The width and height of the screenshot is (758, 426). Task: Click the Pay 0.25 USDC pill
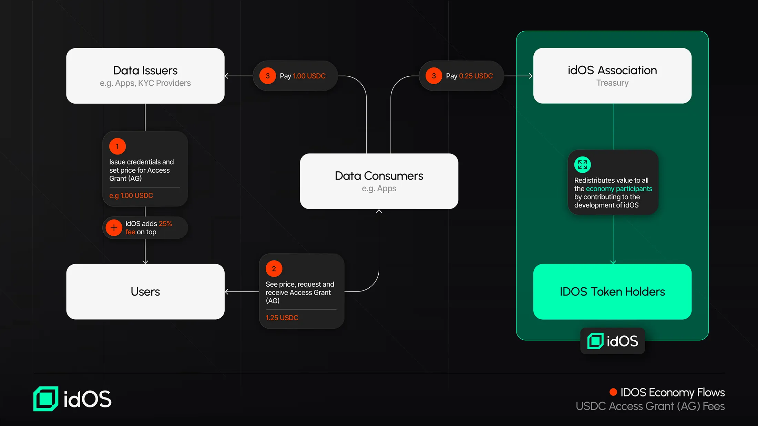(x=469, y=76)
